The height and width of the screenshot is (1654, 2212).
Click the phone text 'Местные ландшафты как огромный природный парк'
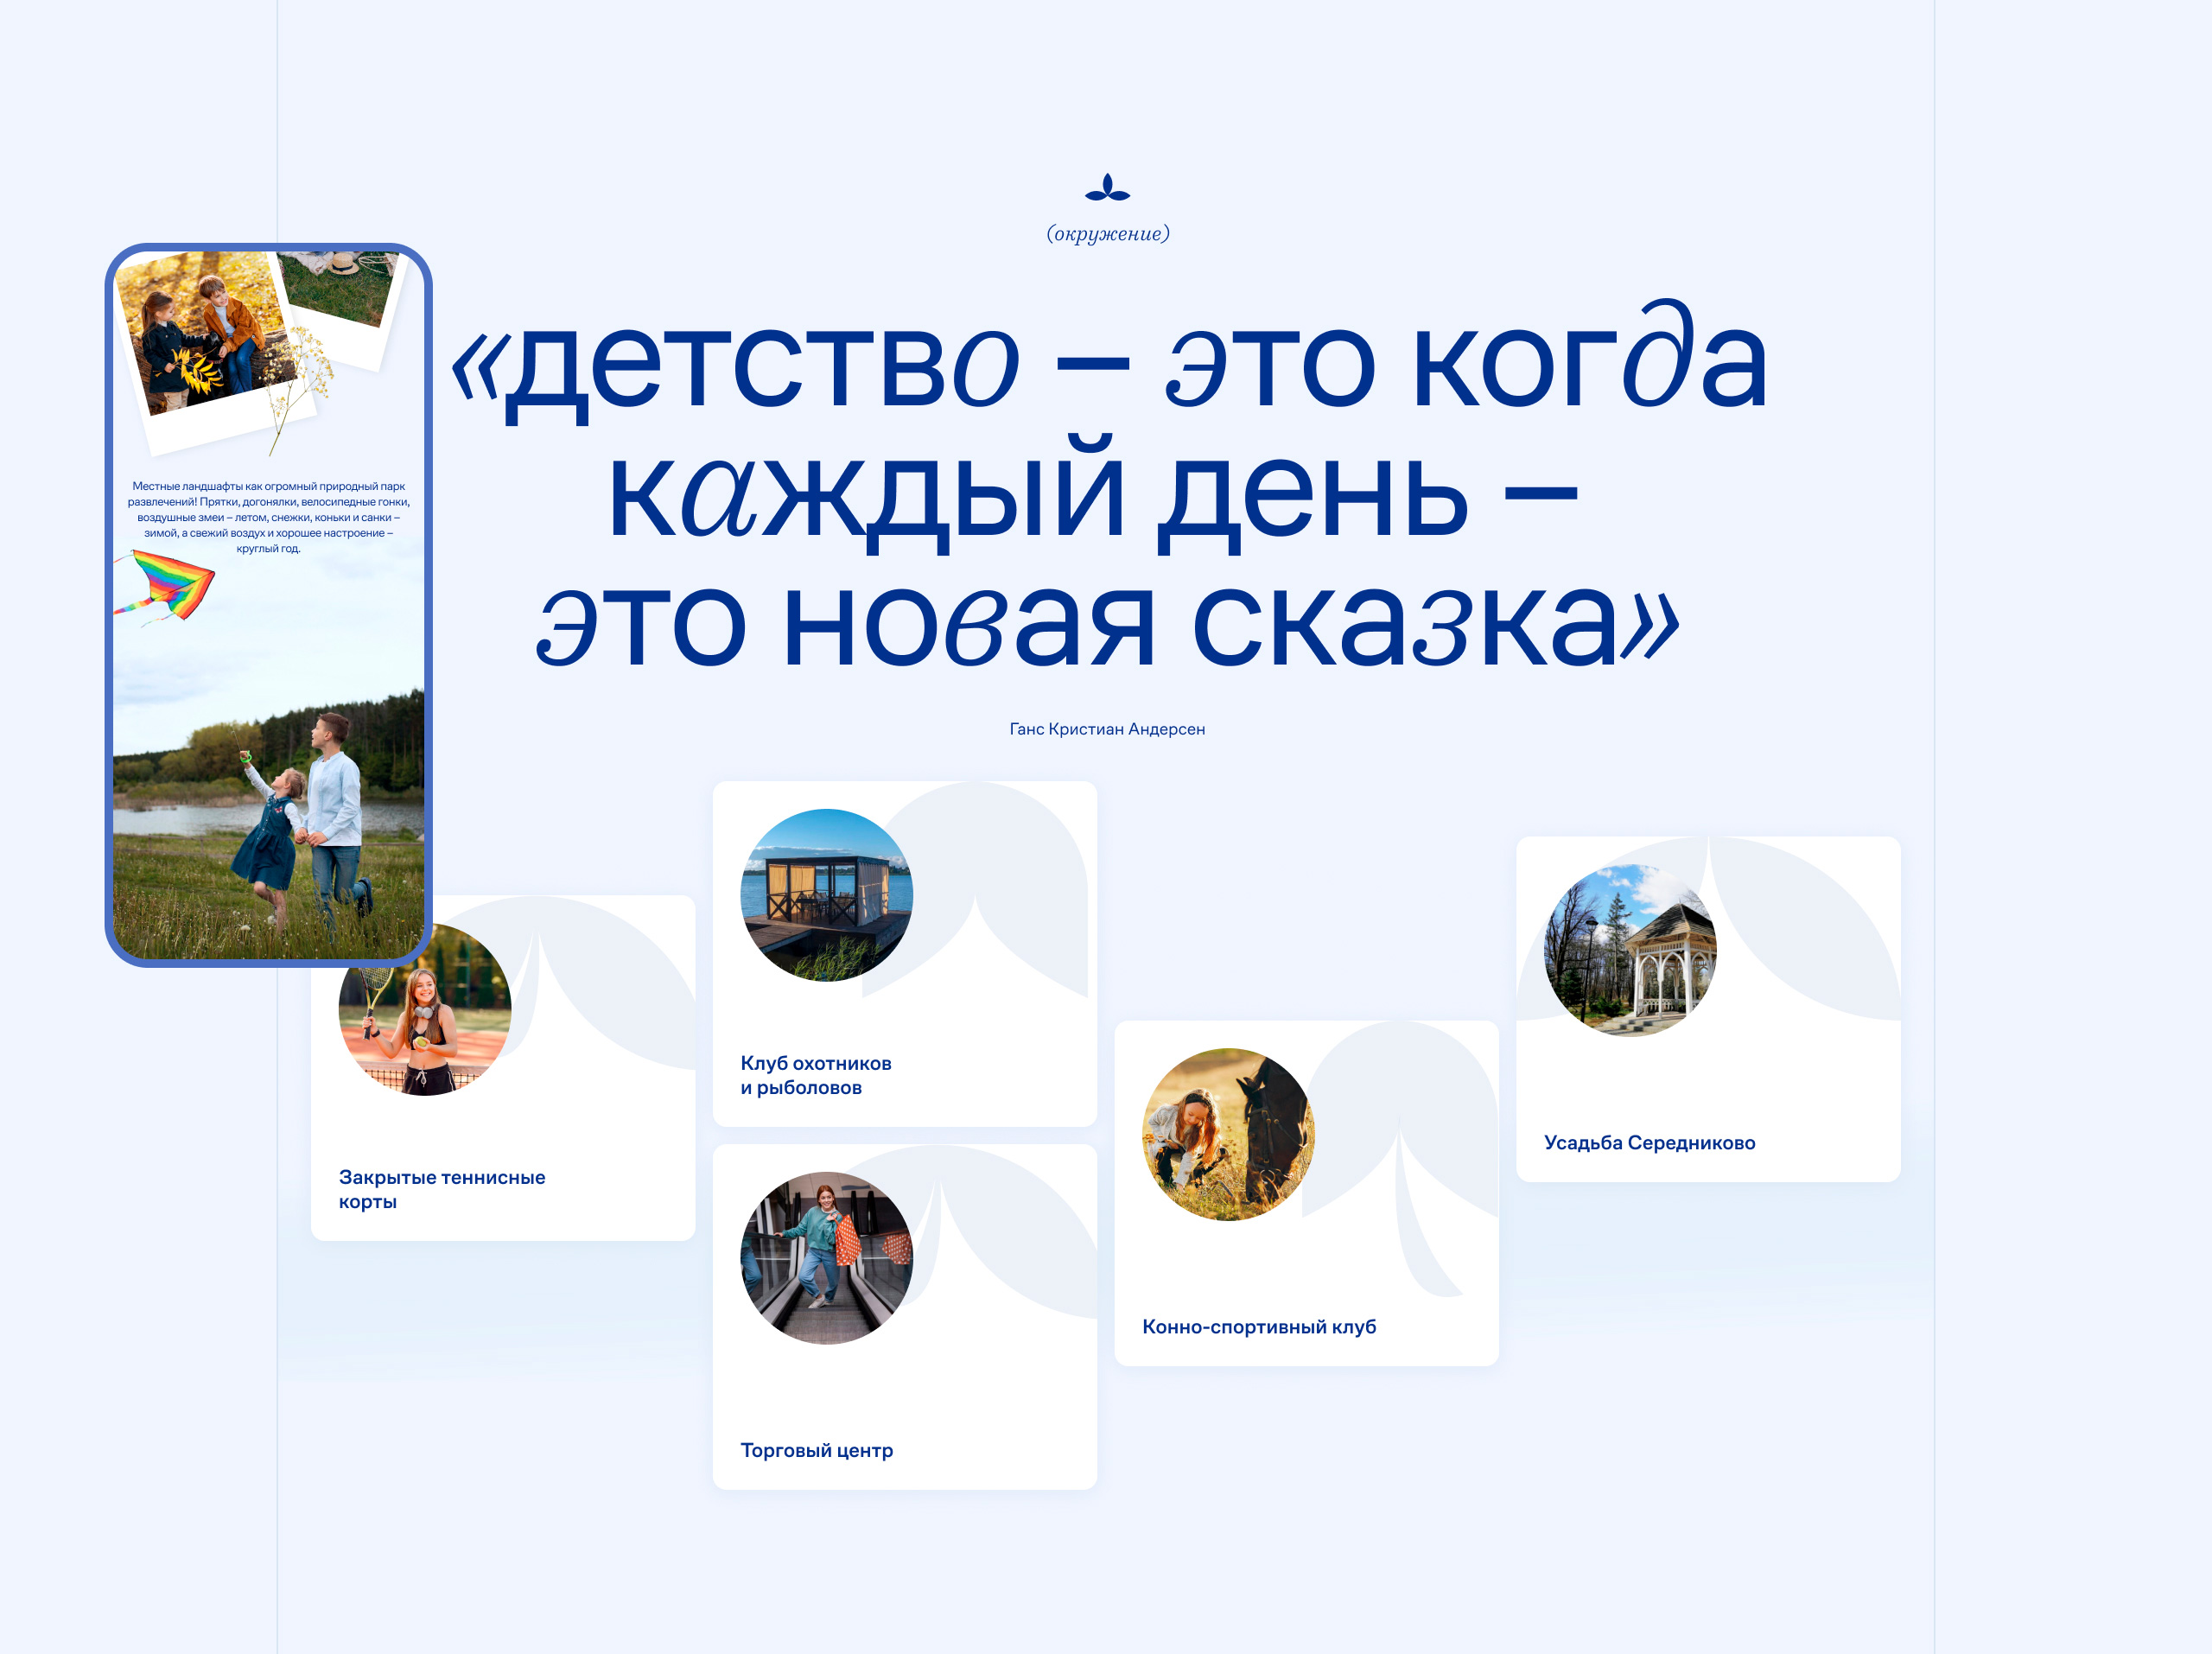268,486
